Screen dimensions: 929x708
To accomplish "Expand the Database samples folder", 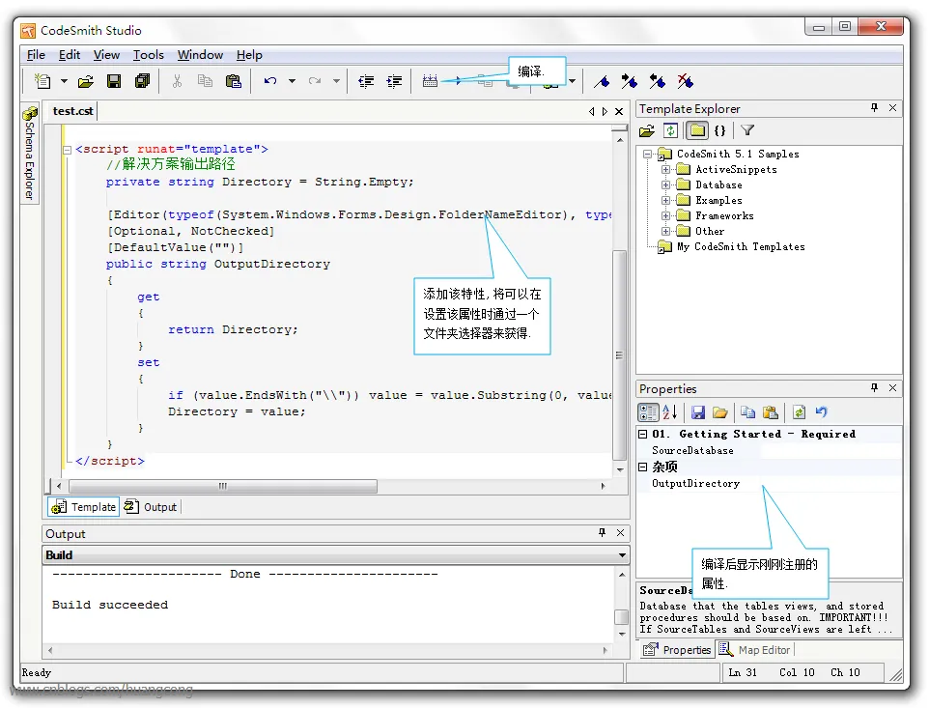I will pos(665,185).
